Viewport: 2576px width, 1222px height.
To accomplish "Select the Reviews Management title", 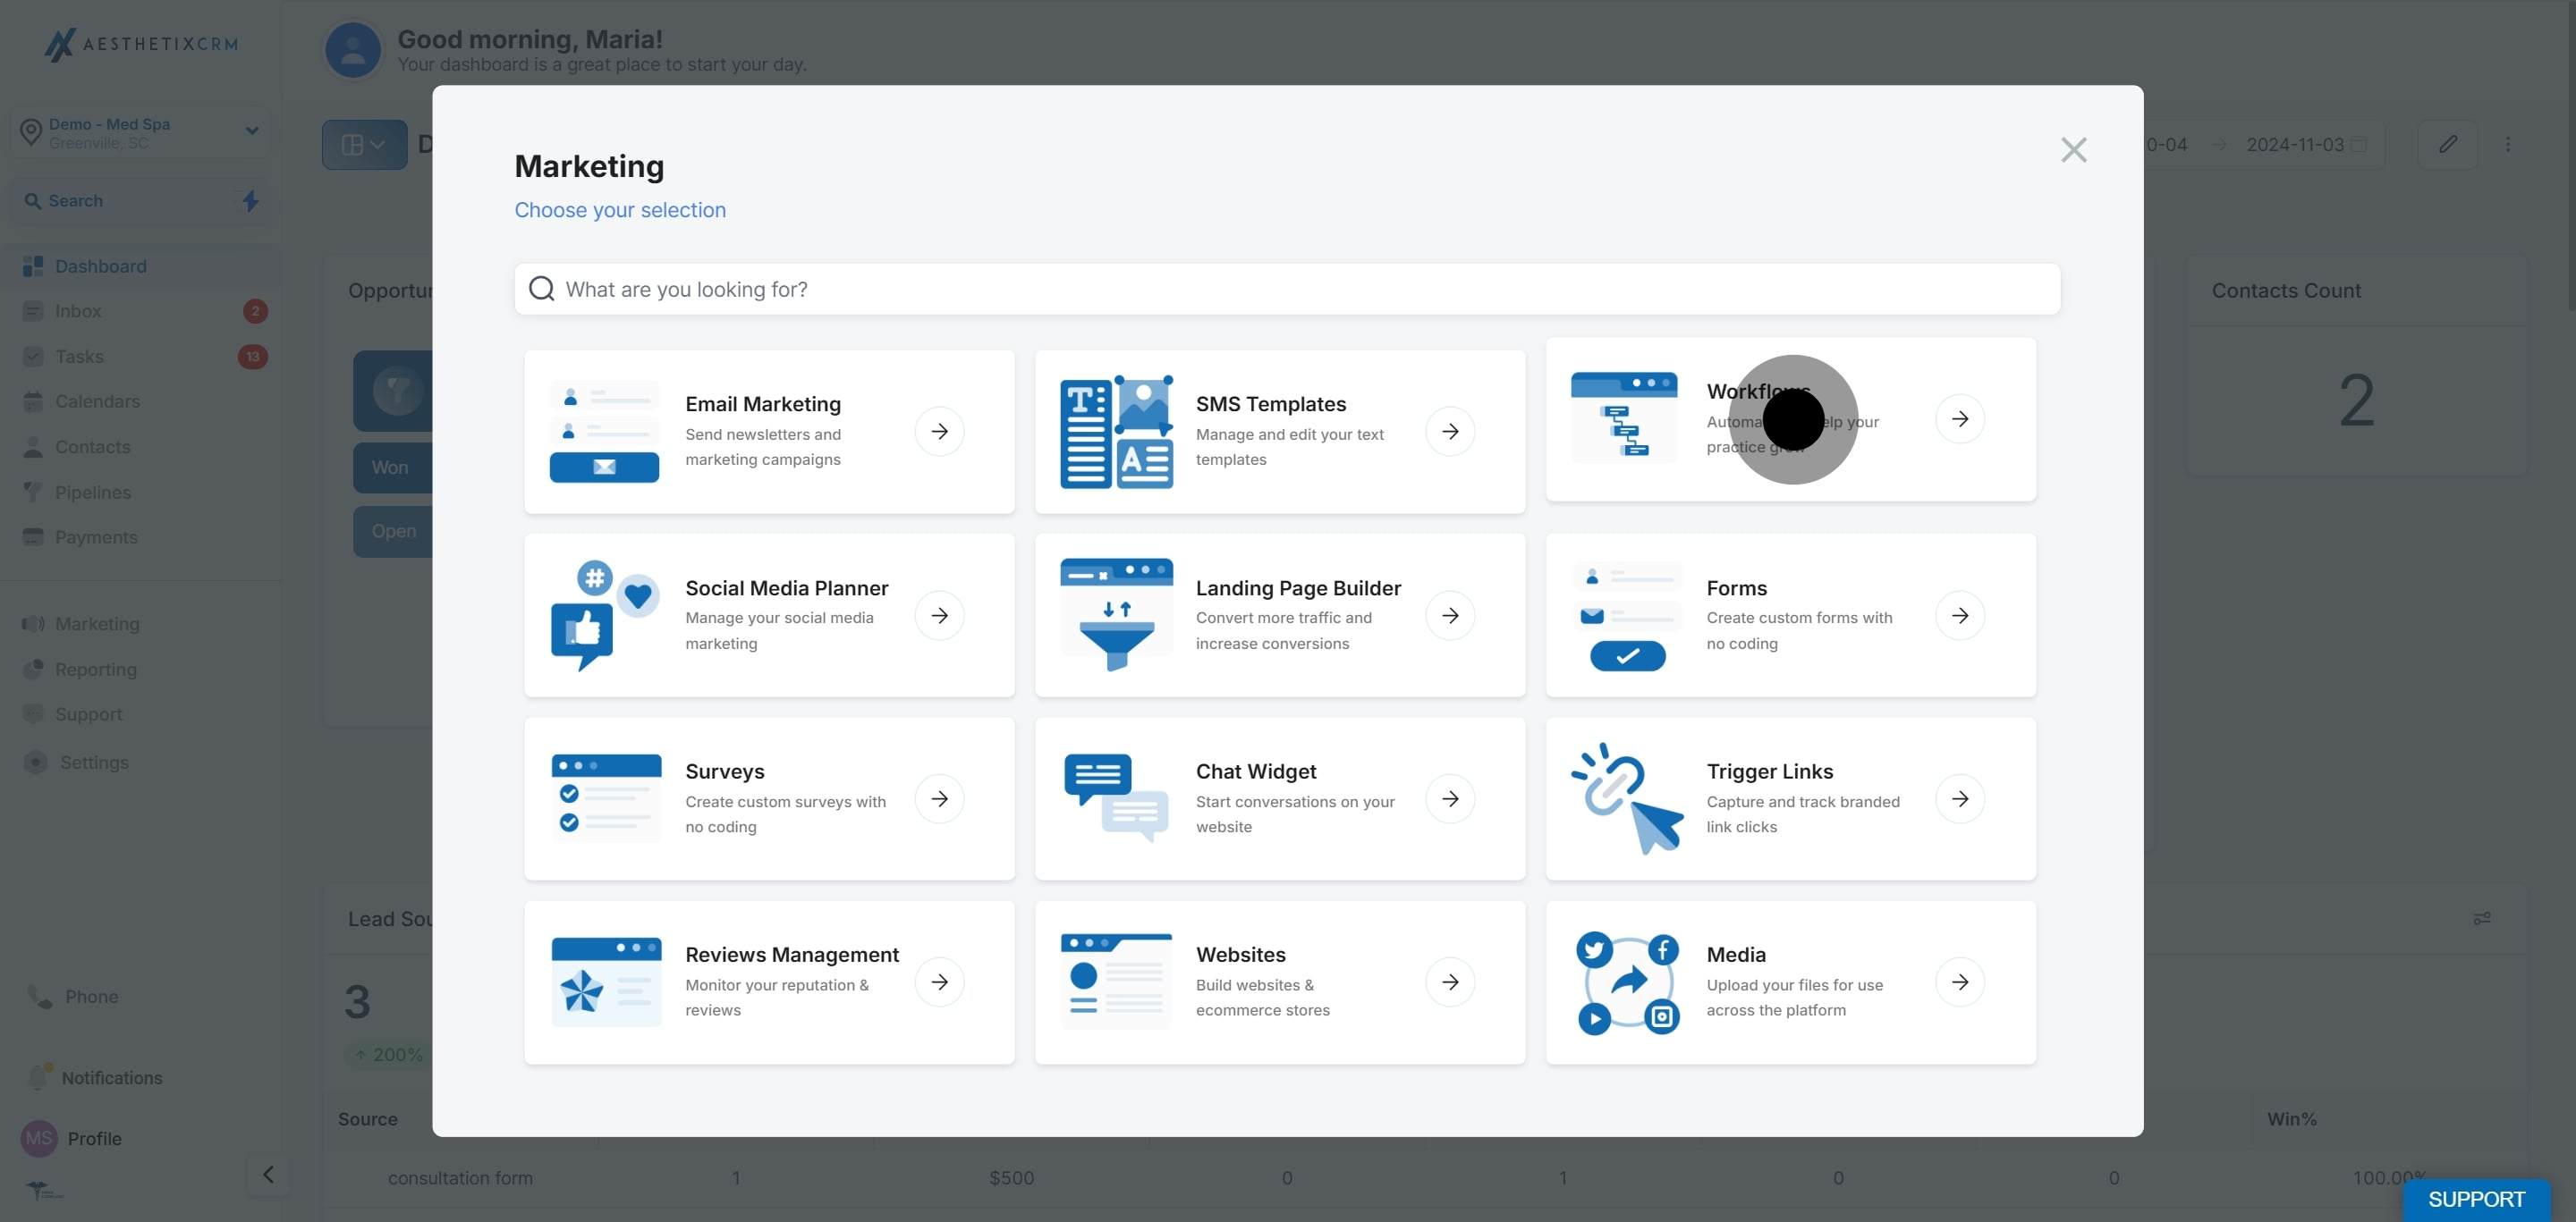I will (792, 956).
